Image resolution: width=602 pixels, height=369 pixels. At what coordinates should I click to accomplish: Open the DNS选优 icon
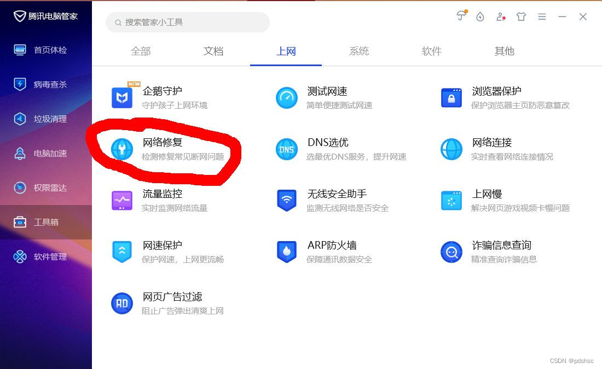coord(287,149)
